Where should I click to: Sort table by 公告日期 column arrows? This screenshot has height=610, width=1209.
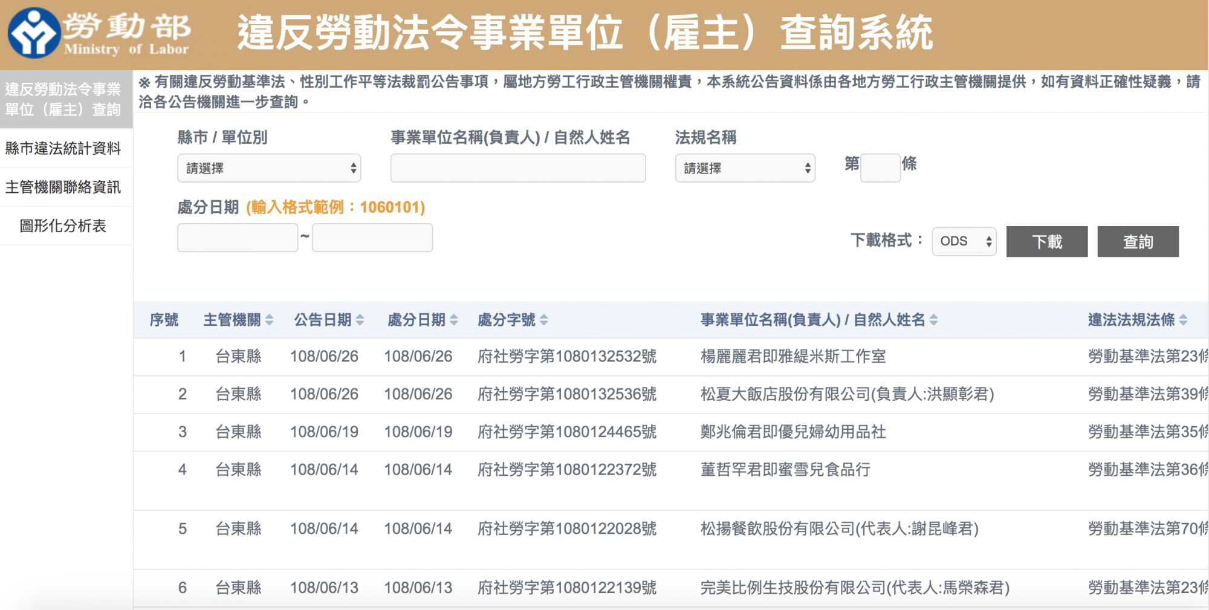(x=360, y=320)
